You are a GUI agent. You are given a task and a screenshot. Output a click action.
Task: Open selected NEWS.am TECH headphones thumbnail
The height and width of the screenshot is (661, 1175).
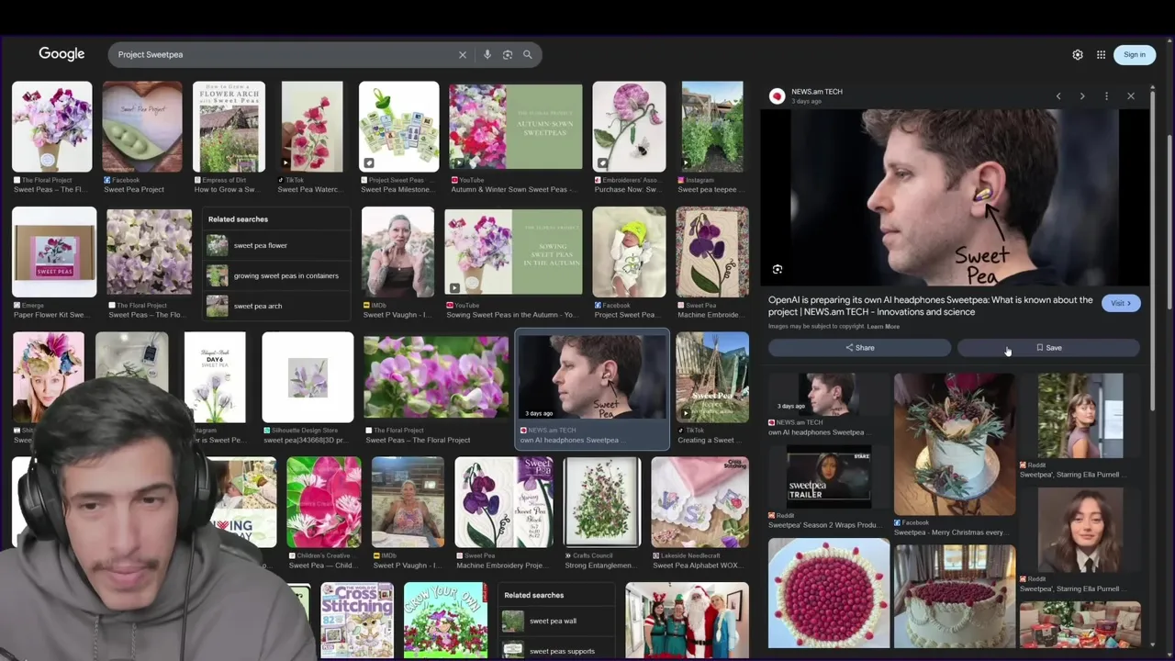click(592, 377)
